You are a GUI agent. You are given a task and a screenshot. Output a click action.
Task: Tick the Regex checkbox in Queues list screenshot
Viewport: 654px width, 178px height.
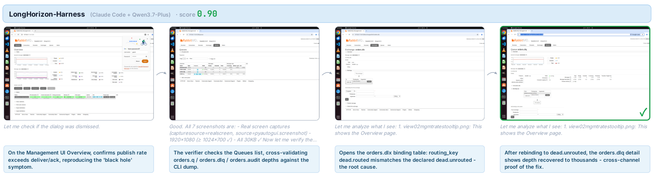pos(209,59)
